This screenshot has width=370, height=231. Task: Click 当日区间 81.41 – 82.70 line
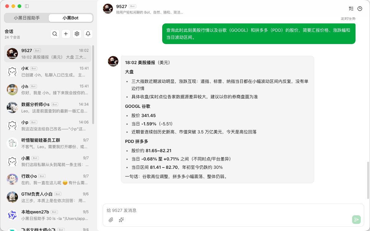tap(177, 167)
